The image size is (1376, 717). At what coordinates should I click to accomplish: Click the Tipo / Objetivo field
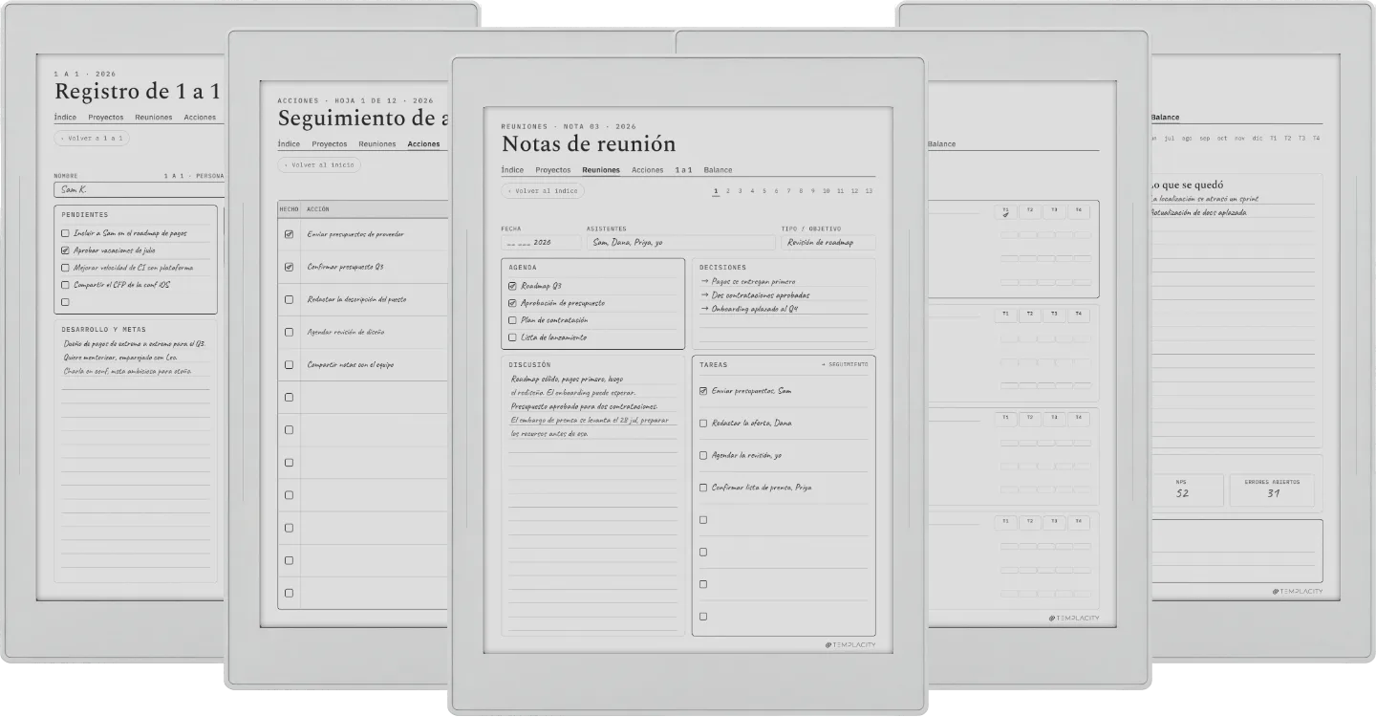point(828,243)
